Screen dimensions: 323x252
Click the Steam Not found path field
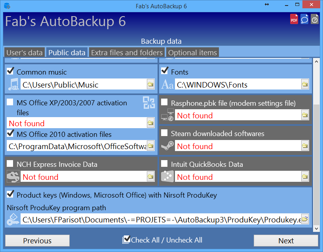point(238,146)
